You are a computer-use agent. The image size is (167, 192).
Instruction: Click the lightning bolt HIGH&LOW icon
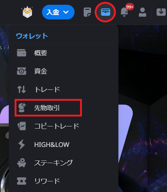tap(22, 144)
